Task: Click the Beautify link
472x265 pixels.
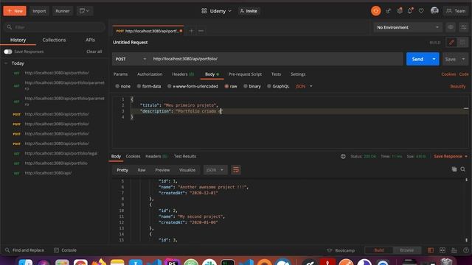Action: click(x=458, y=86)
